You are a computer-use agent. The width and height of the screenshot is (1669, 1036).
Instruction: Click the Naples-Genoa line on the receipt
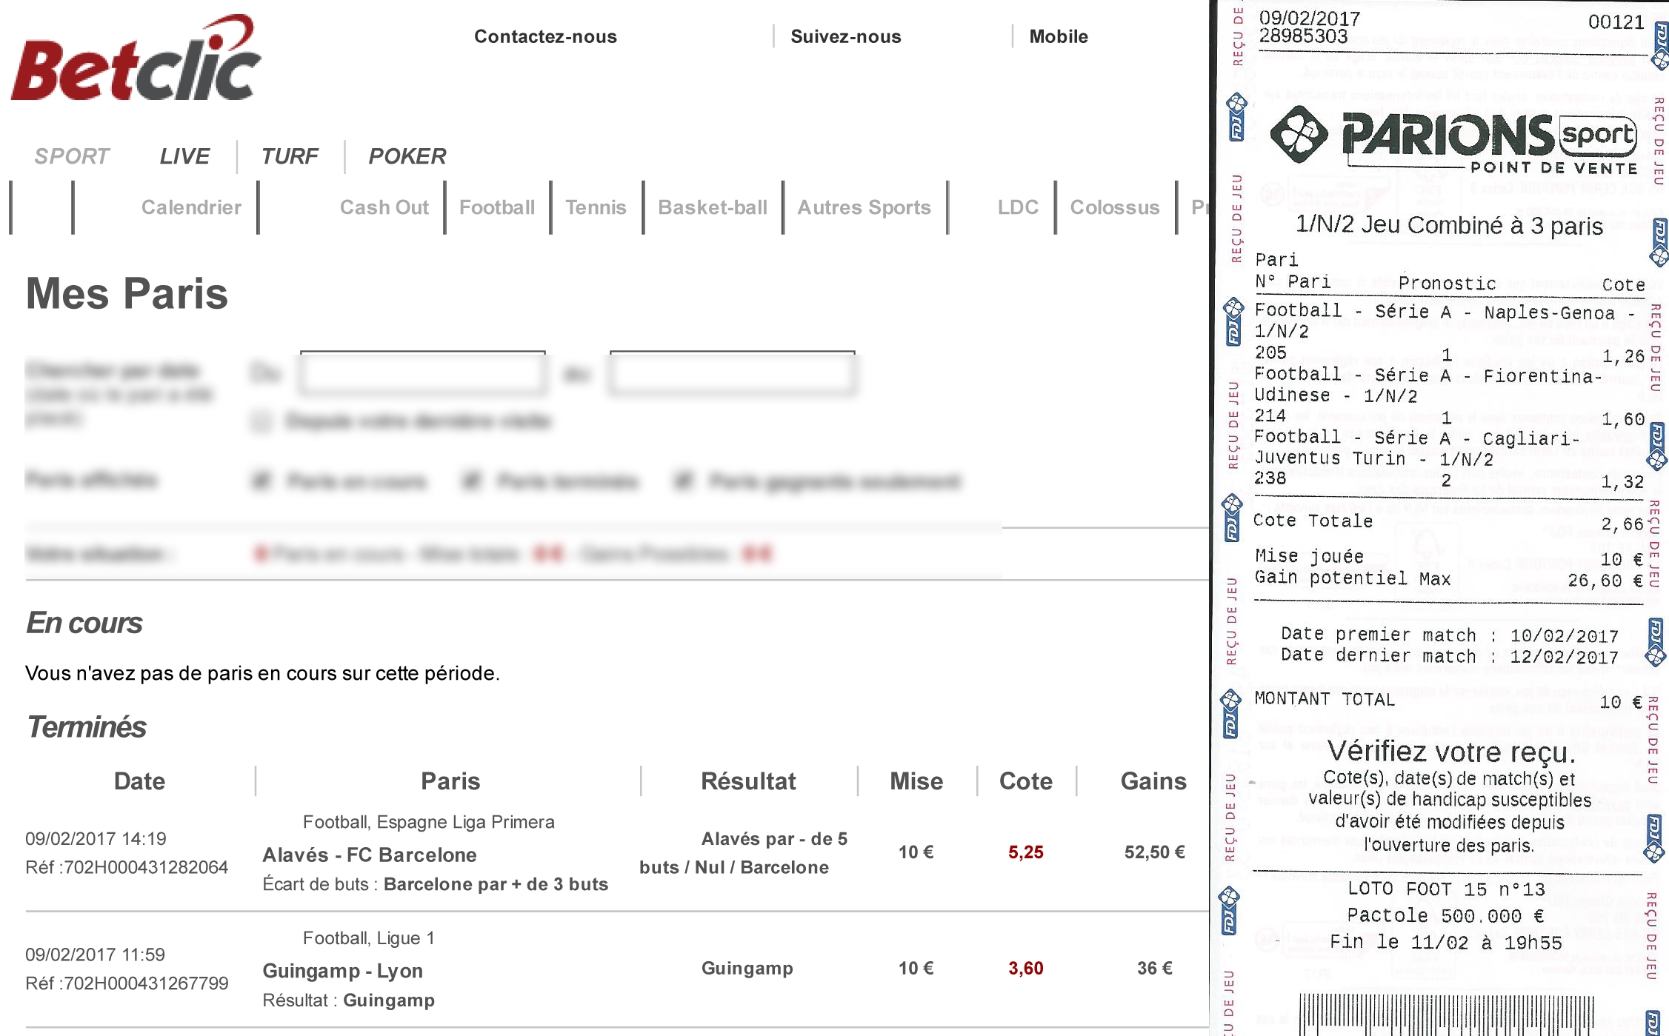click(1445, 312)
